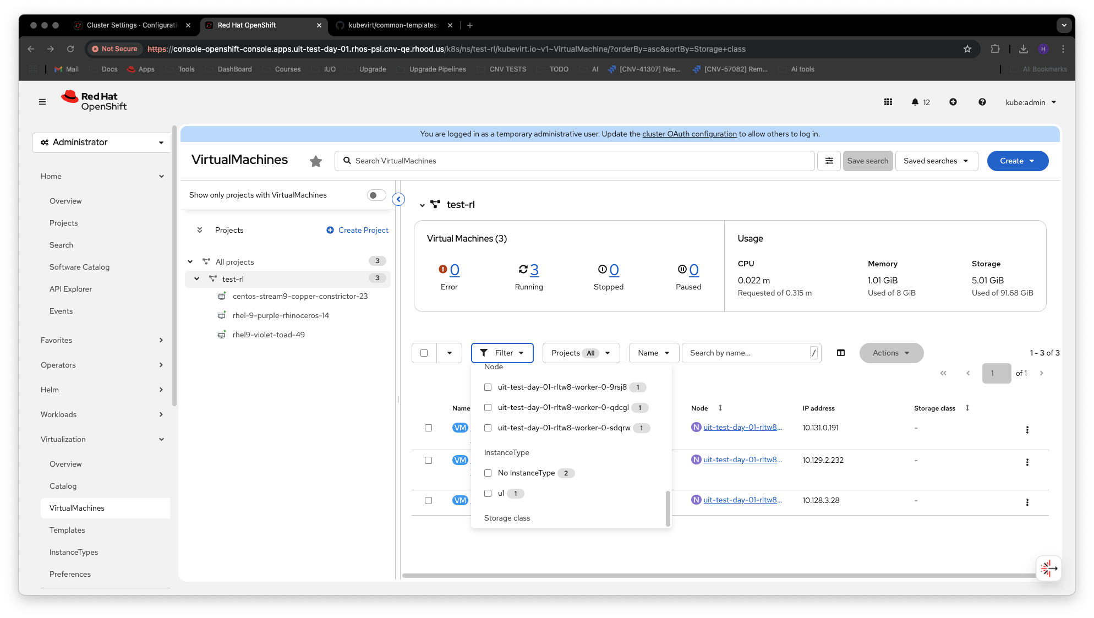Click the cluster OAuth configuration link
The image size is (1094, 618).
pos(689,134)
